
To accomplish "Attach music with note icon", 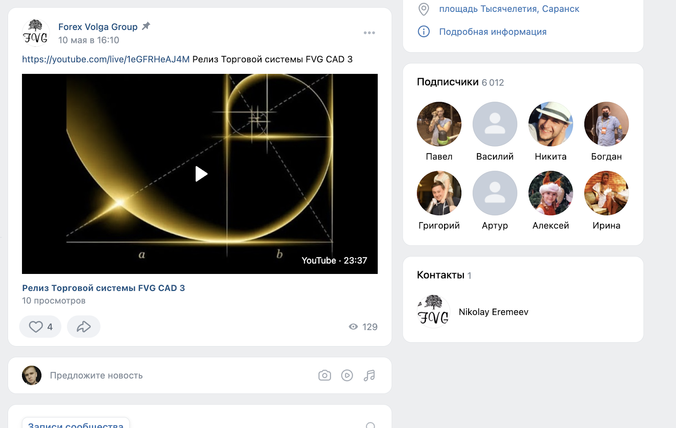I will click(x=369, y=375).
